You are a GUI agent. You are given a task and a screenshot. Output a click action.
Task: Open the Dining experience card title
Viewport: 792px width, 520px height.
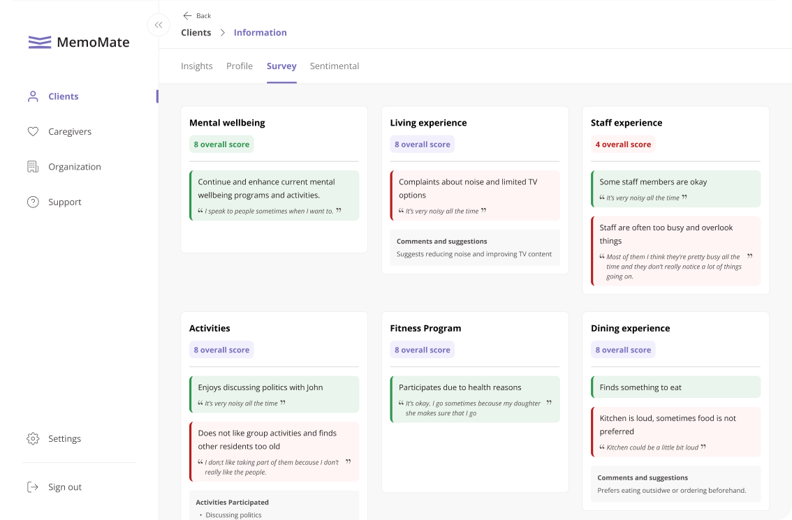pos(630,328)
